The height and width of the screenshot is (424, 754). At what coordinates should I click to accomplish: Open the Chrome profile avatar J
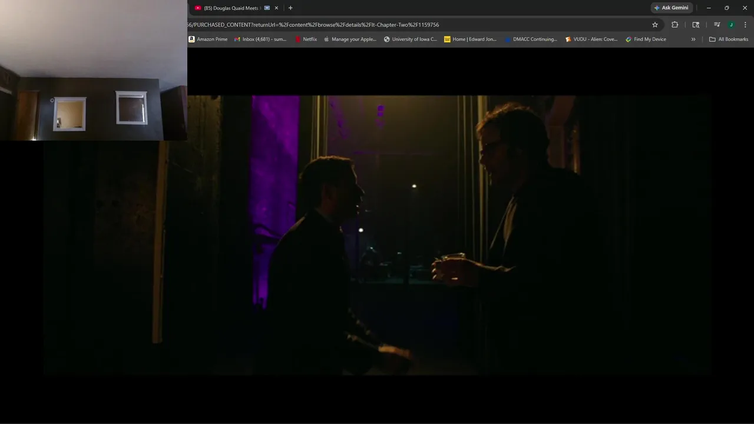(x=731, y=25)
